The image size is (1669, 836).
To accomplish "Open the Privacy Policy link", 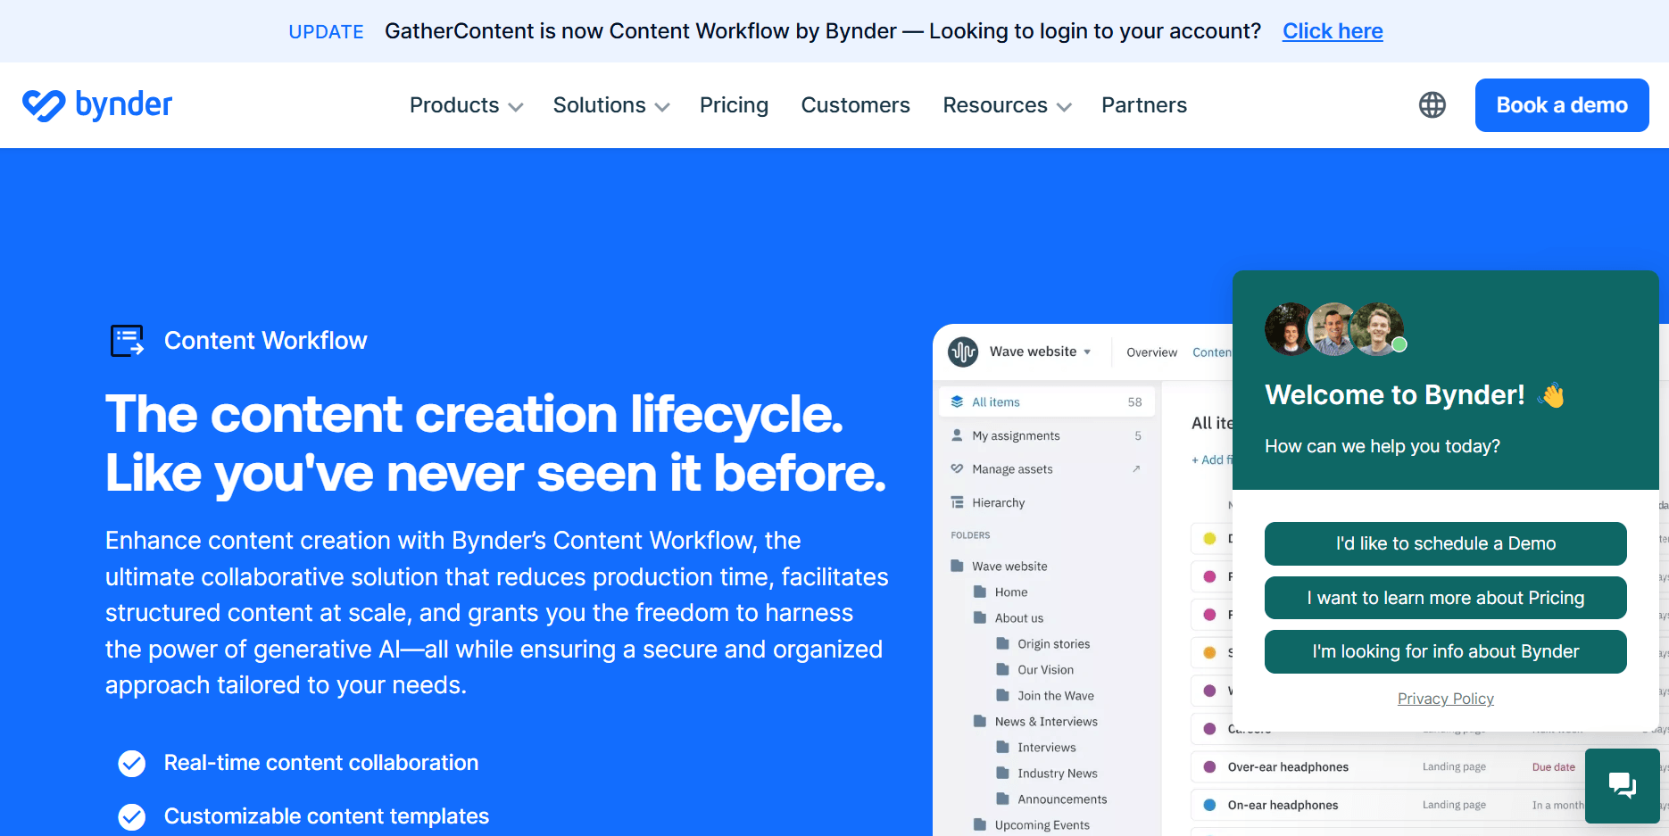I will [1446, 699].
